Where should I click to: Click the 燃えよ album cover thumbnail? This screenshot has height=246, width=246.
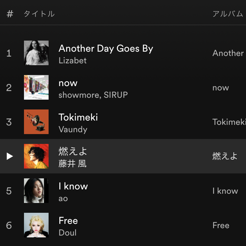tap(36, 156)
